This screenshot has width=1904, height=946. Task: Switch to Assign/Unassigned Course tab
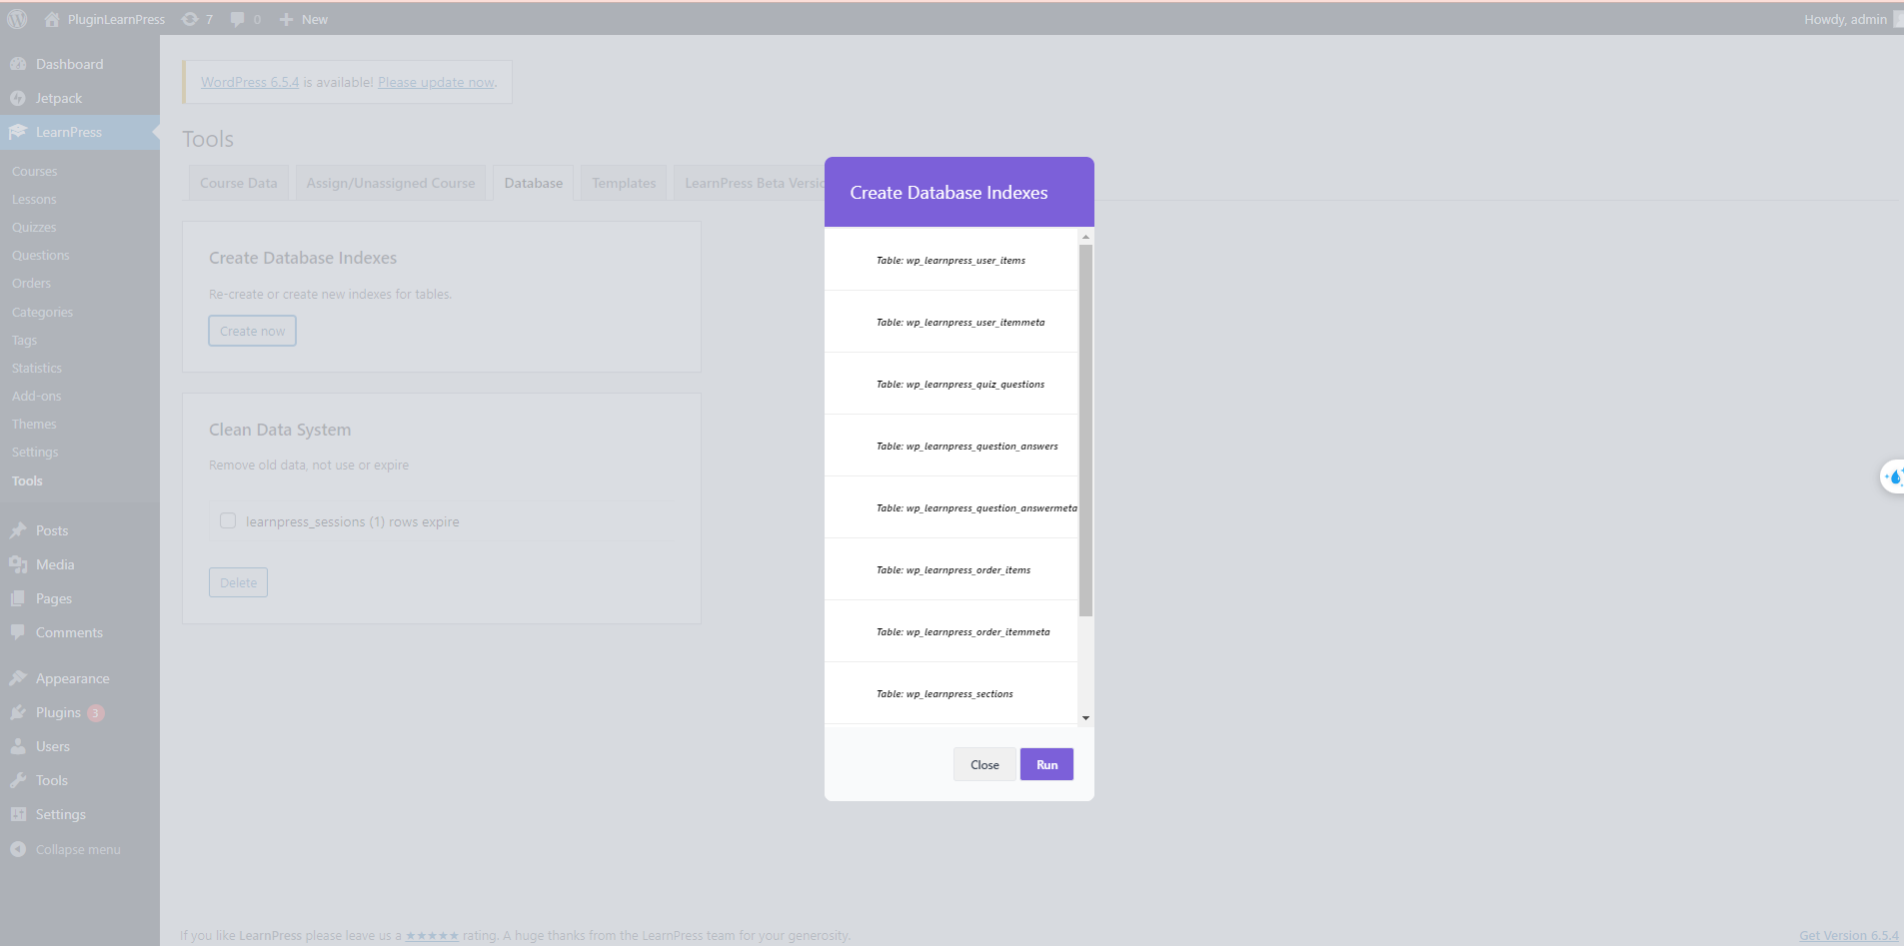pos(391,183)
